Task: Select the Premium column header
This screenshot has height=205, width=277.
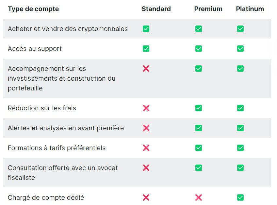Action: click(208, 9)
